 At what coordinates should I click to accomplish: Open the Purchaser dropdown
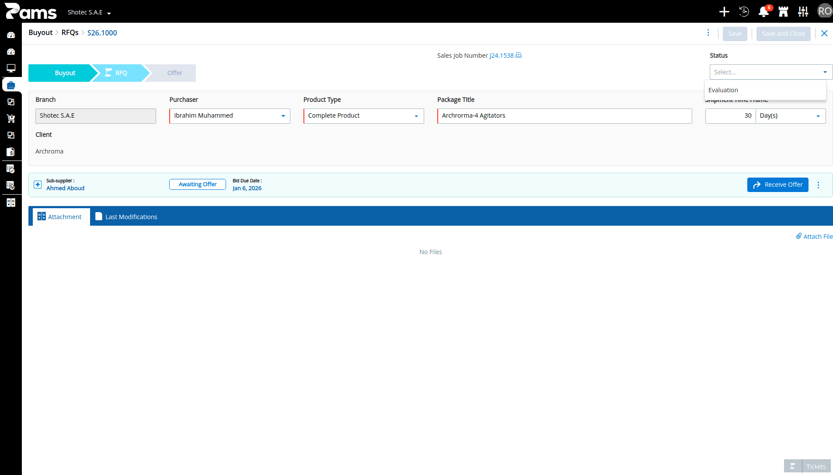pyautogui.click(x=230, y=116)
